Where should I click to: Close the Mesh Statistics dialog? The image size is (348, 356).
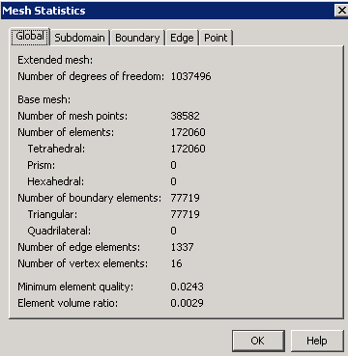341,11
